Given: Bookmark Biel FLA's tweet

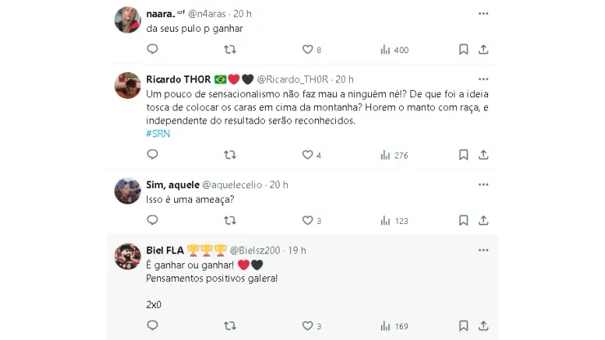Looking at the screenshot, I should click(464, 327).
